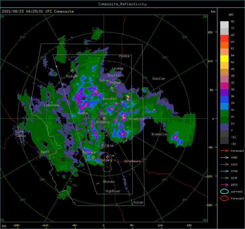245x229 pixels.
Task: Click the Drumheller town label
Action: [160, 134]
